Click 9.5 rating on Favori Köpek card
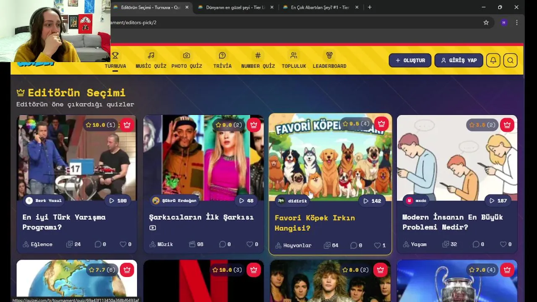The height and width of the screenshot is (302, 537). pos(356,124)
